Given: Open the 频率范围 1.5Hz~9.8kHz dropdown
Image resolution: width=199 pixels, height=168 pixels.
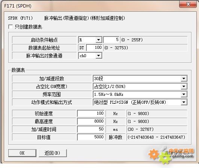Looking at the screenshot, I should click(140, 94).
